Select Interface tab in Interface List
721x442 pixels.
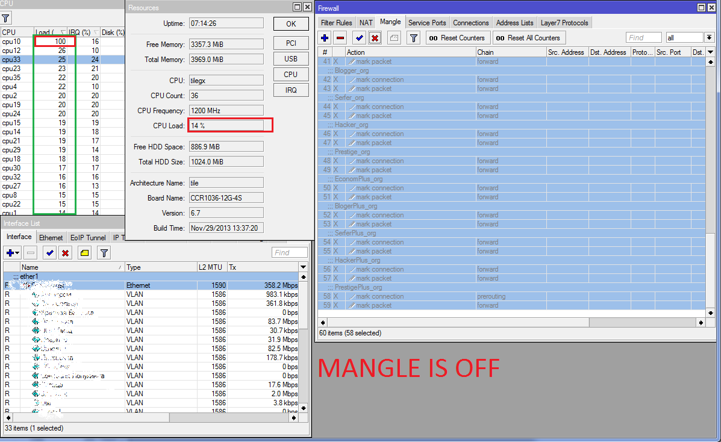(x=19, y=237)
